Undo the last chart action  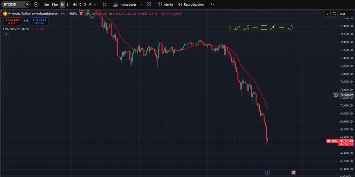click(212, 4)
